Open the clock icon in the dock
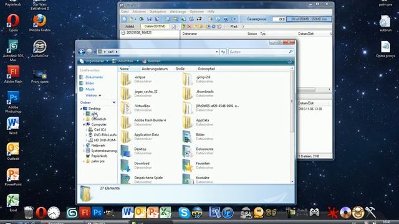Screen dimensions: 399x224 [54, 213]
